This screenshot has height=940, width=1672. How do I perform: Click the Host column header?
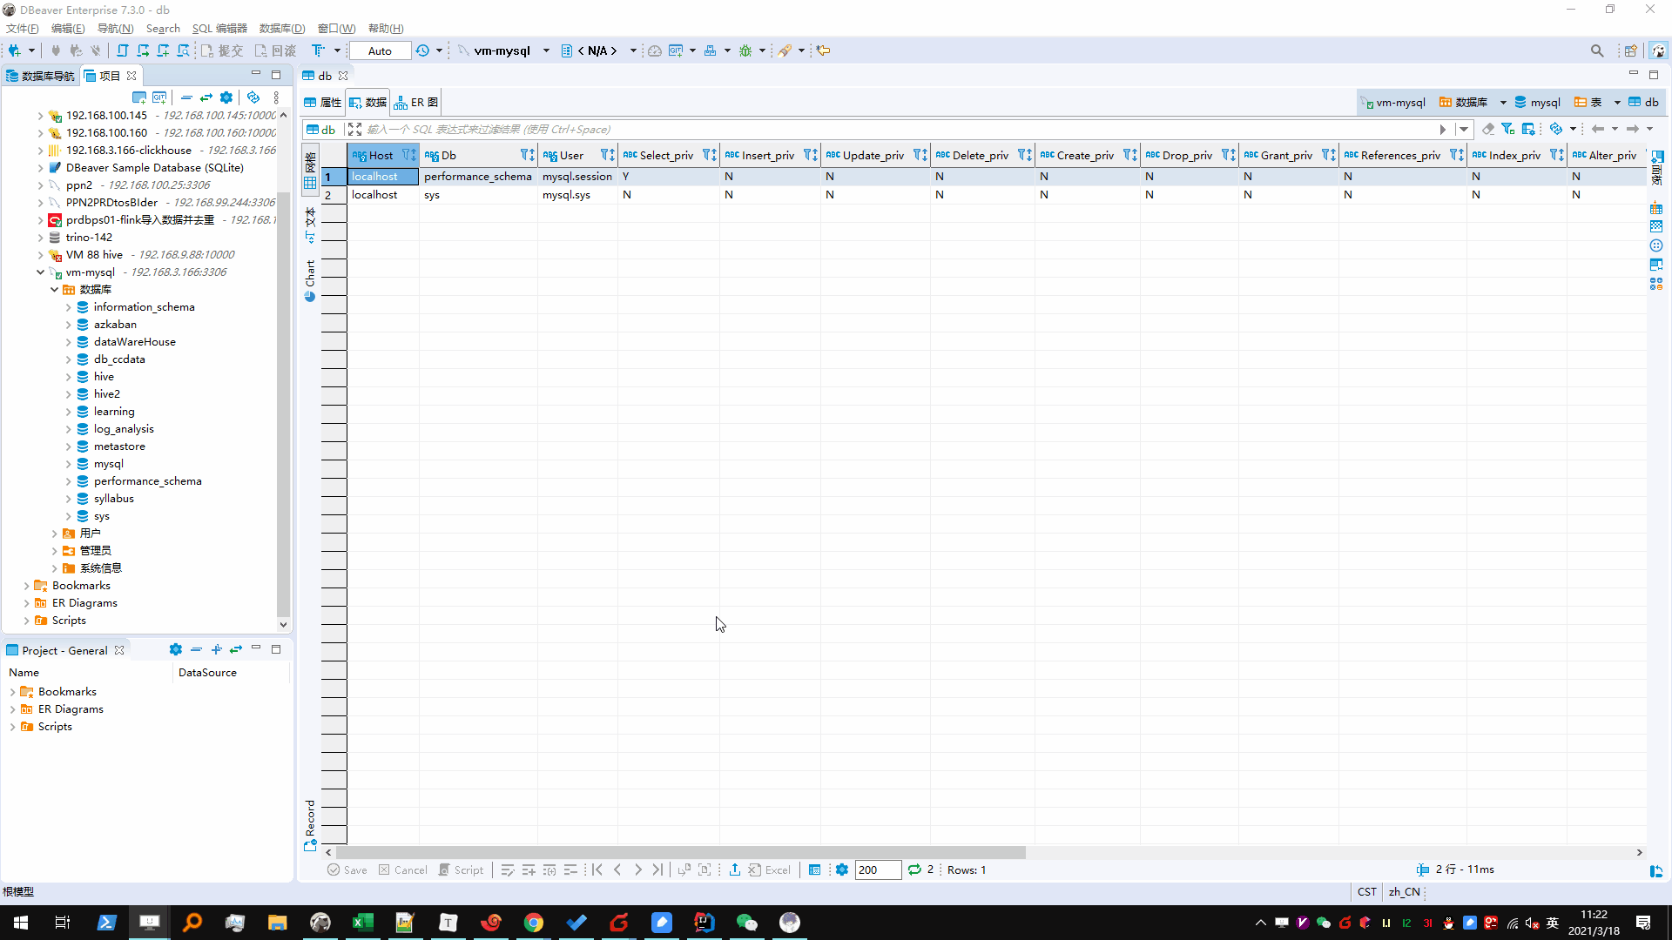click(381, 155)
